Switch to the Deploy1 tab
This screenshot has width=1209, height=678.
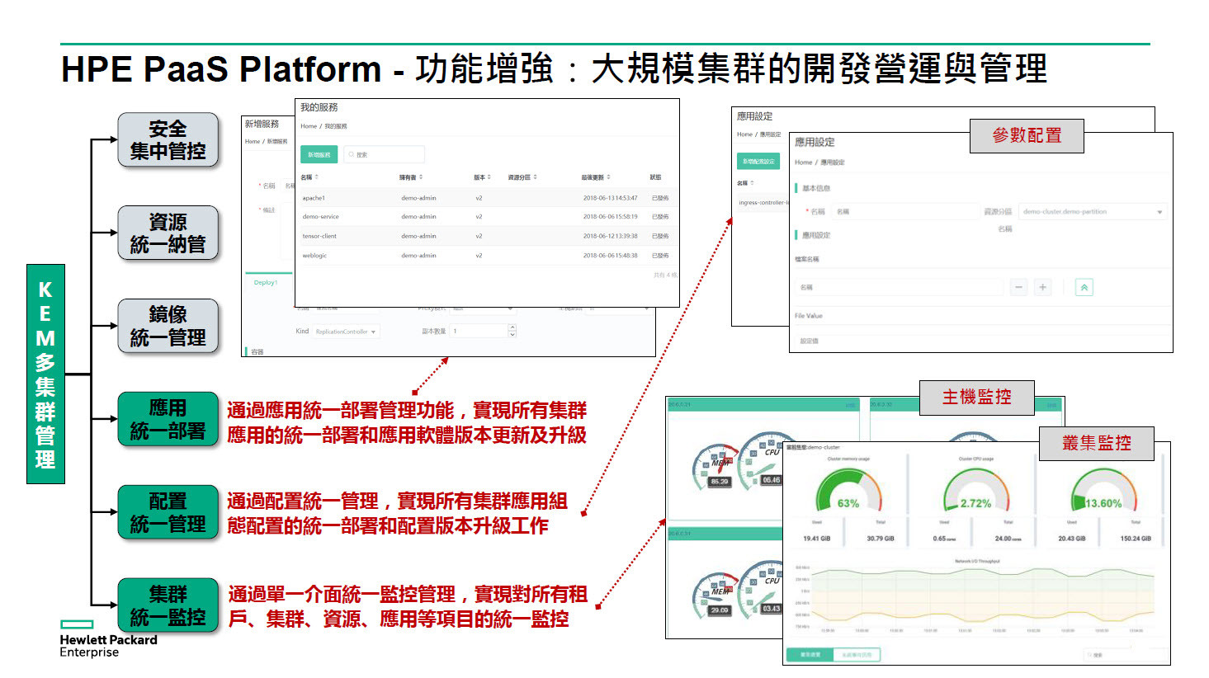(x=266, y=283)
